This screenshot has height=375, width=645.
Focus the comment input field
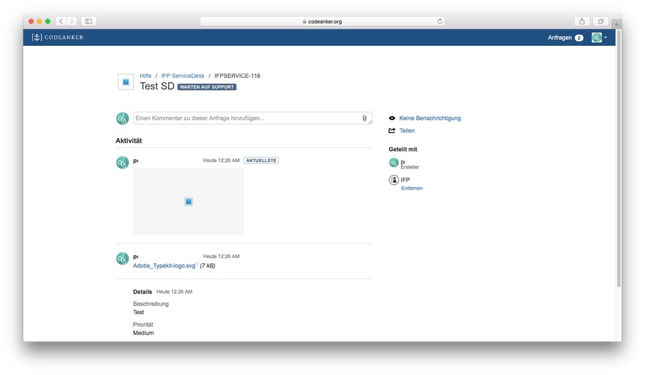252,118
